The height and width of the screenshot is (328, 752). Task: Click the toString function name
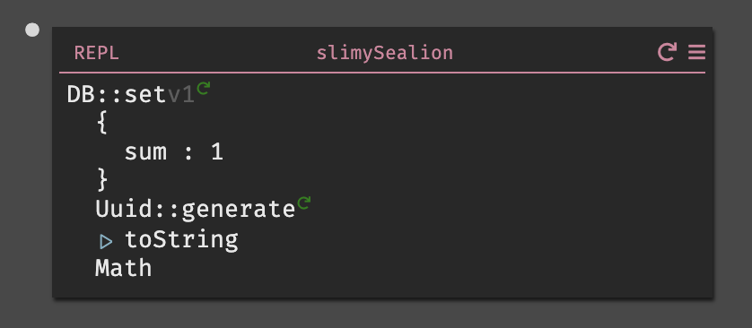[181, 239]
